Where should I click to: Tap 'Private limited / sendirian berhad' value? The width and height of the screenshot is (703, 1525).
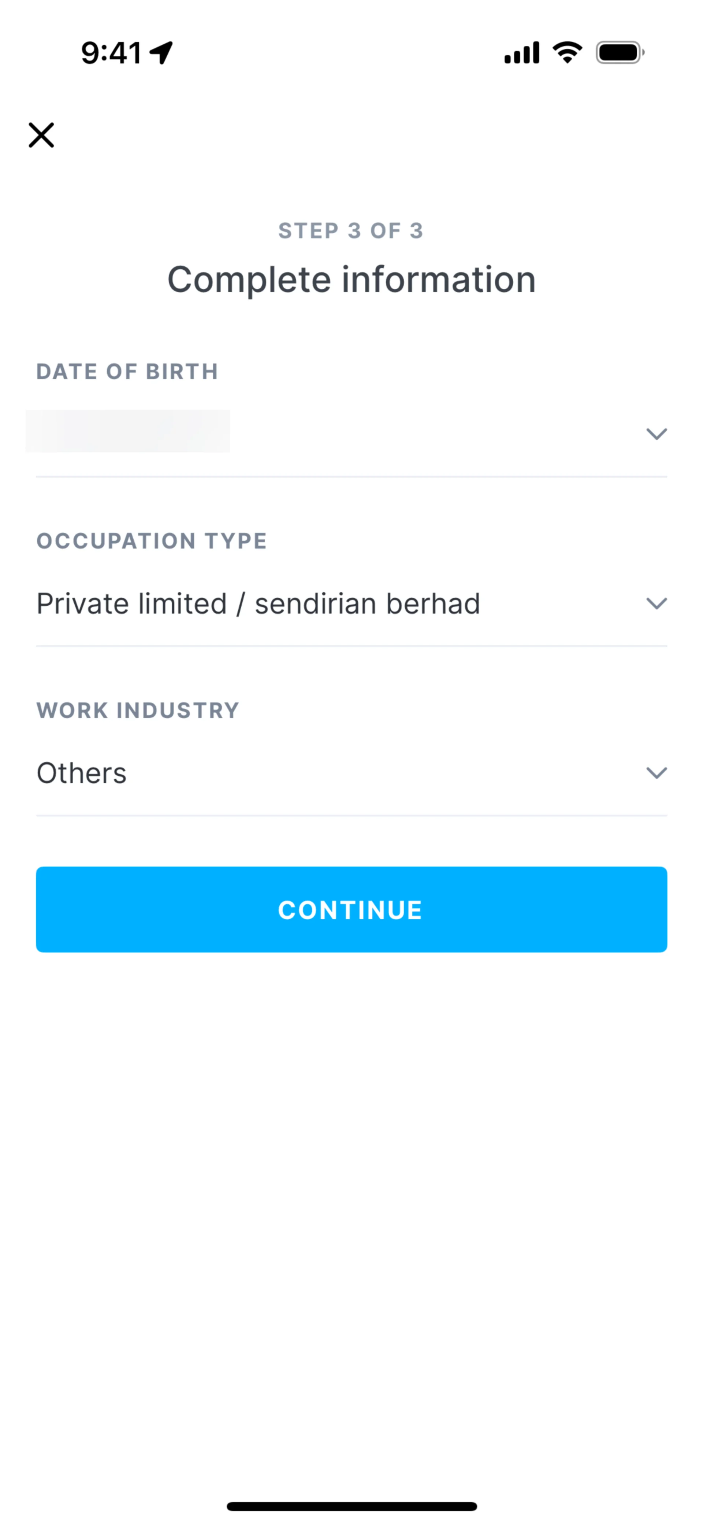click(x=258, y=604)
